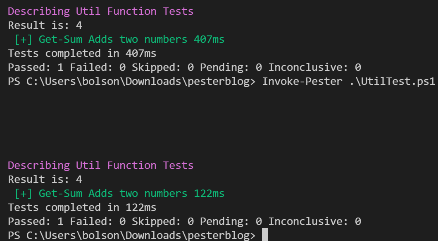Click the upper pesterblog prompt path

[131, 81]
